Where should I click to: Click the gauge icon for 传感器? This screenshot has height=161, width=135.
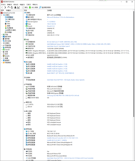[6, 32]
